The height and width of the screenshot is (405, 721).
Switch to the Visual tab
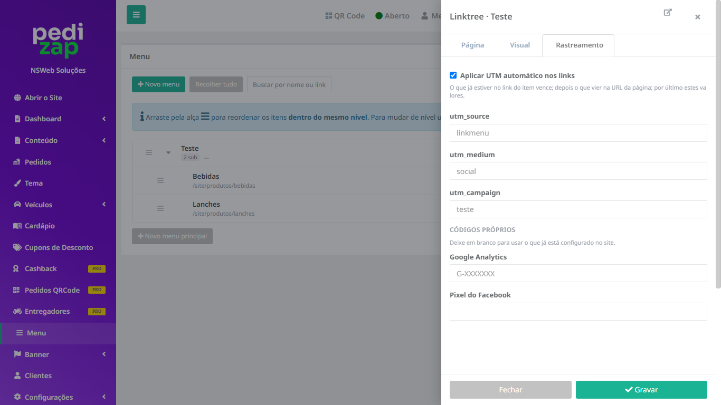point(520,45)
